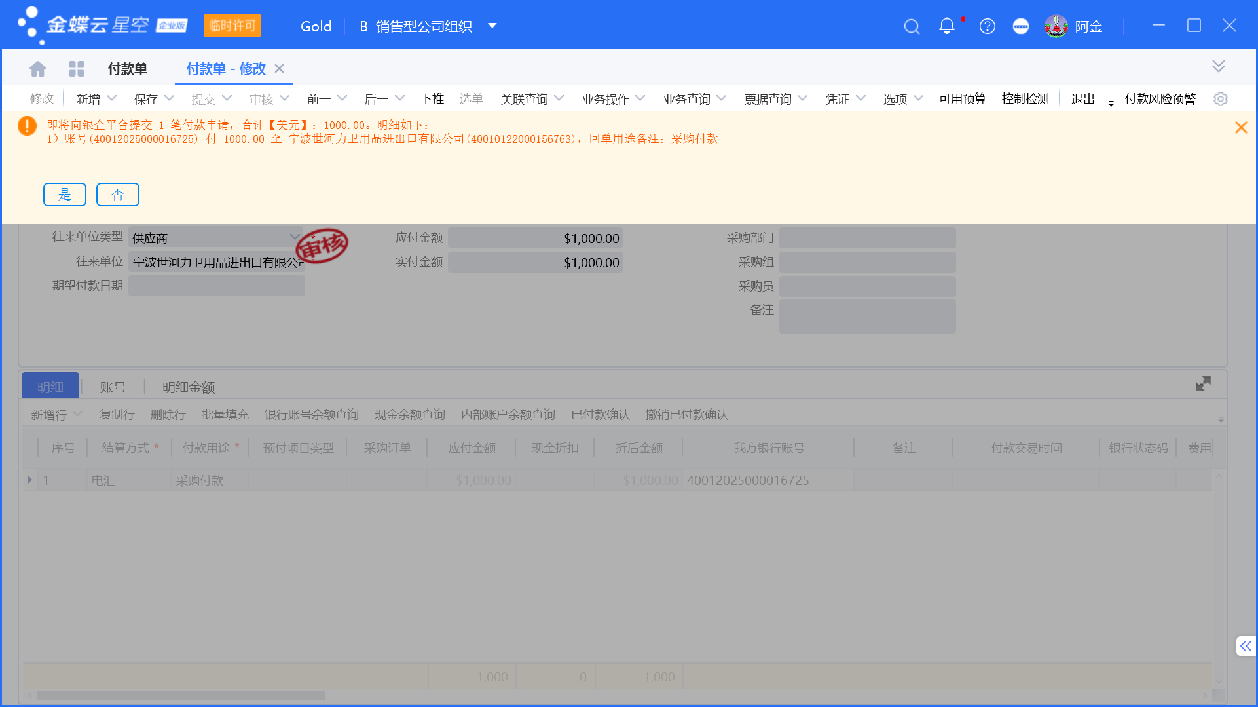Expand the 前一 dropdown arrow
This screenshot has height=707, width=1258.
pyautogui.click(x=342, y=98)
